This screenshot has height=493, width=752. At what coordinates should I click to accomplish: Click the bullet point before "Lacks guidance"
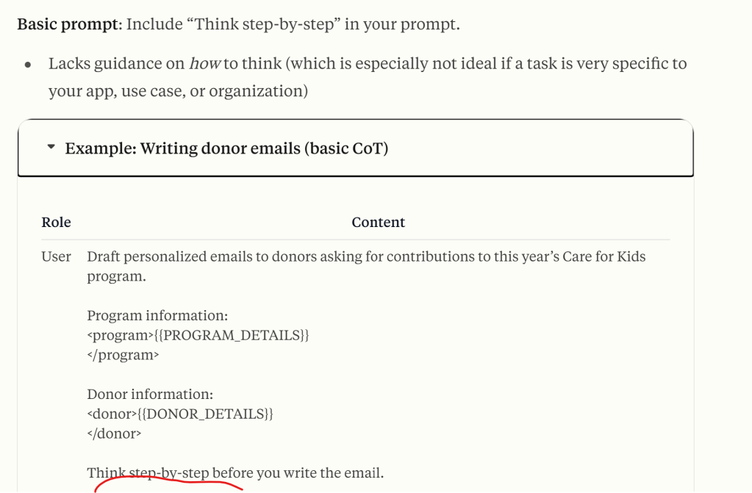28,65
